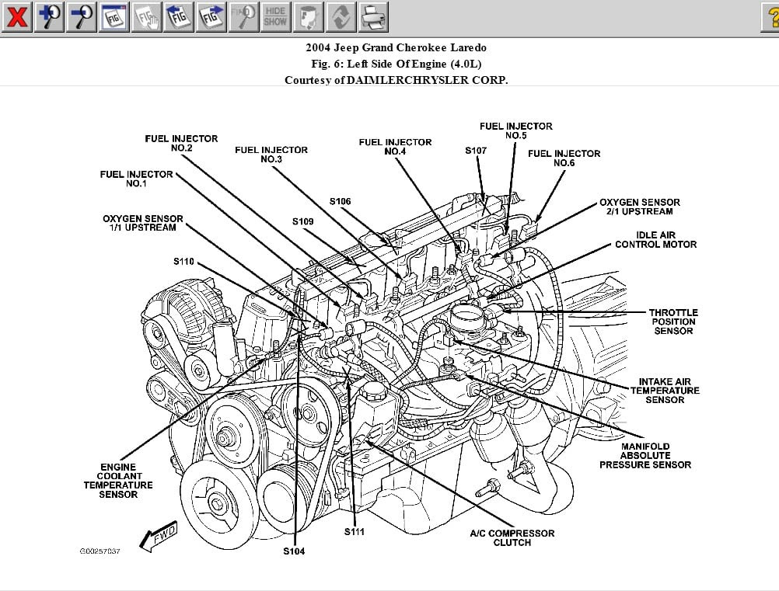Click 'OXYGEN SENSOR 2/1 UPSTREAM' label
The image size is (779, 591).
[x=639, y=207]
